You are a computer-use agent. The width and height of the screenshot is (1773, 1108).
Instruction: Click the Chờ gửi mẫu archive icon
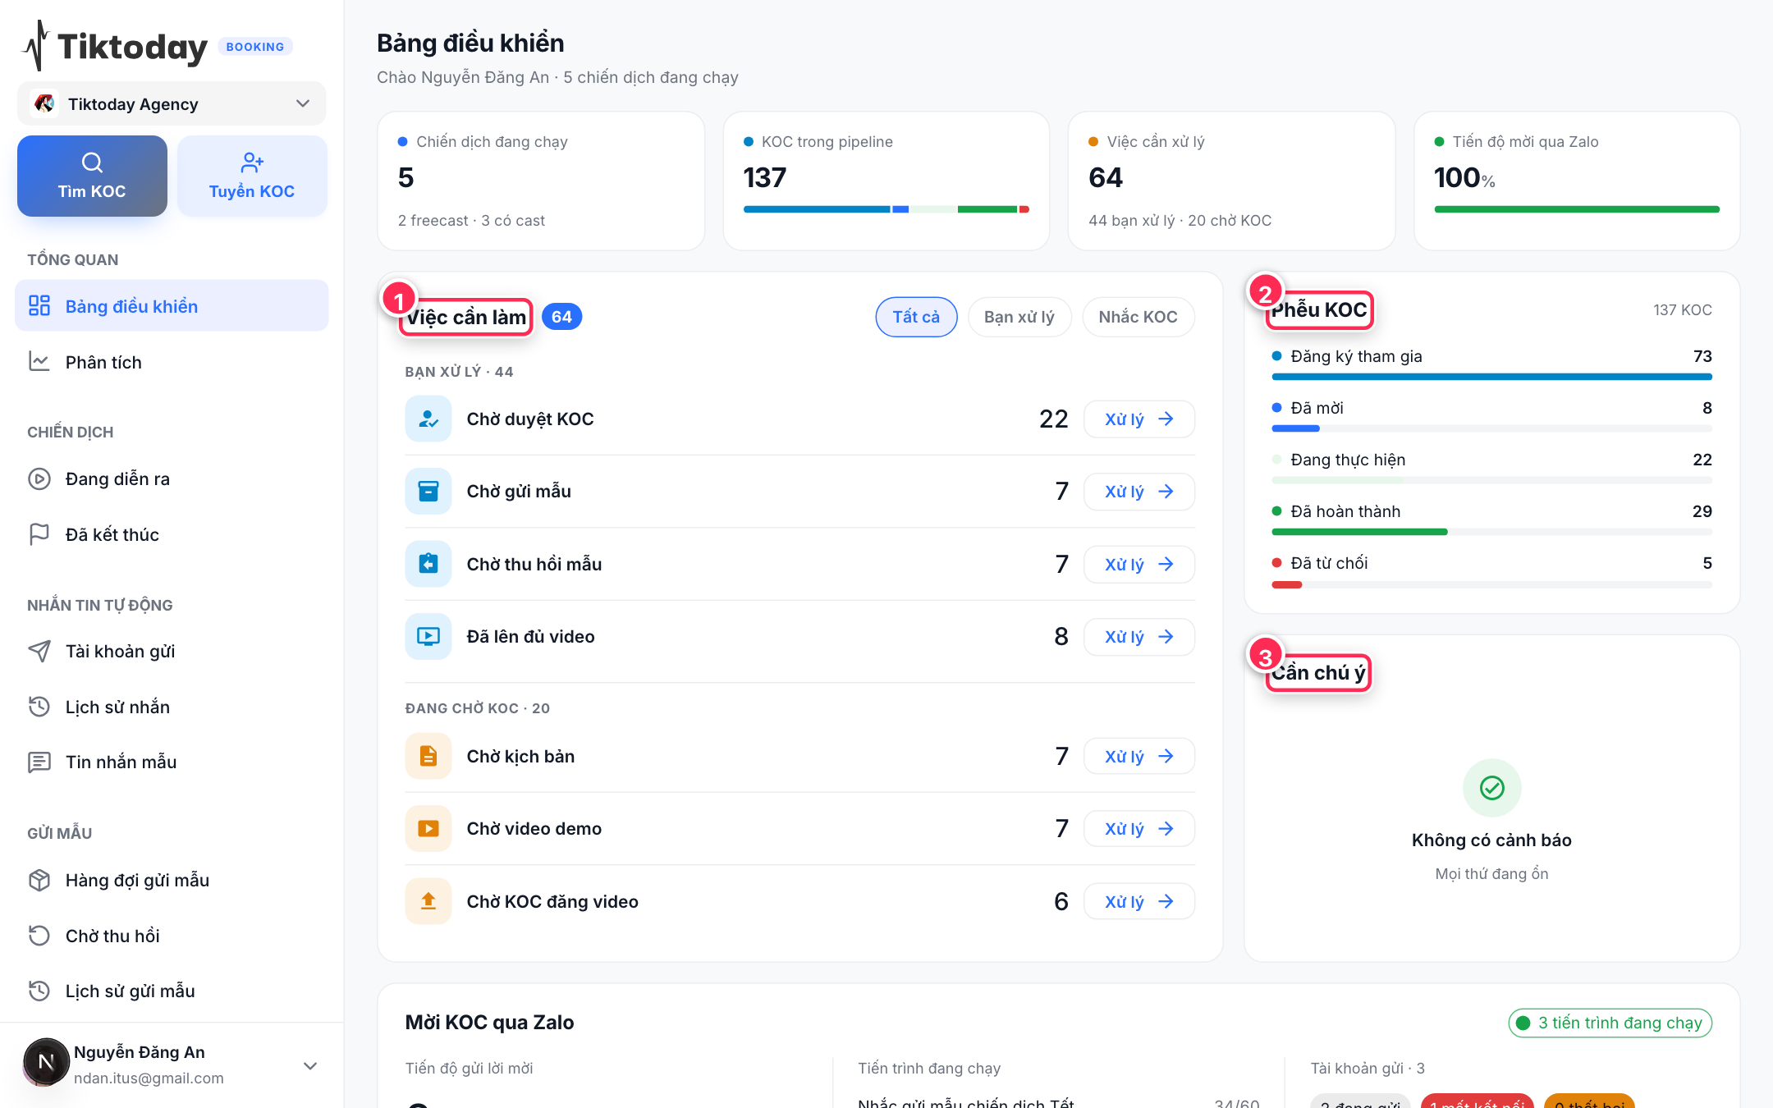(428, 491)
